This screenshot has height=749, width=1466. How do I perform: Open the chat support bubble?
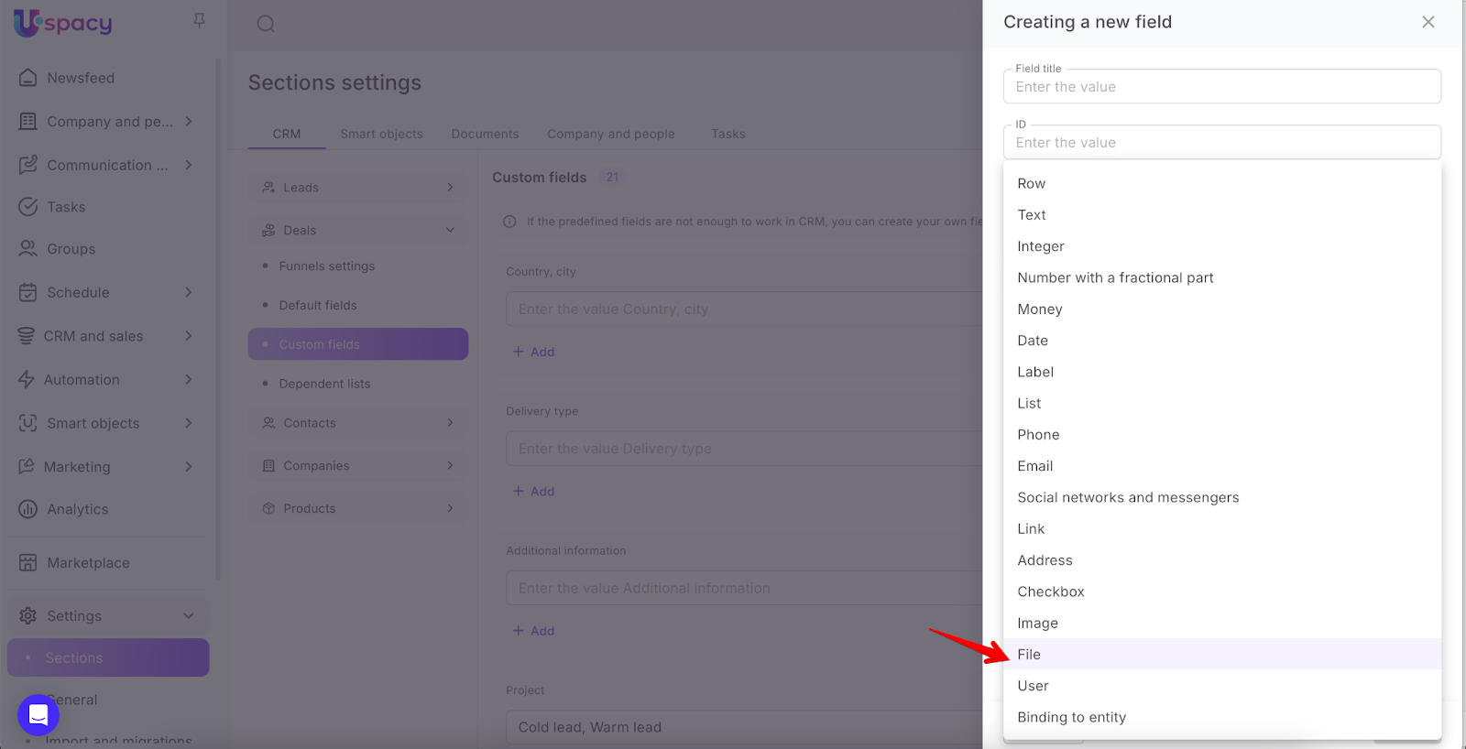(38, 714)
